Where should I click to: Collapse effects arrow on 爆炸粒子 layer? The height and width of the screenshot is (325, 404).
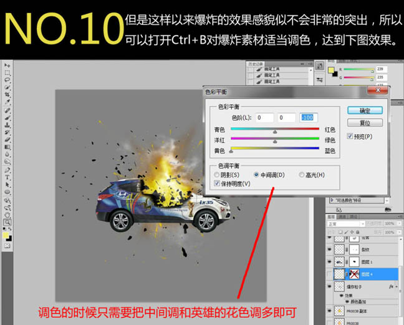tap(397, 286)
